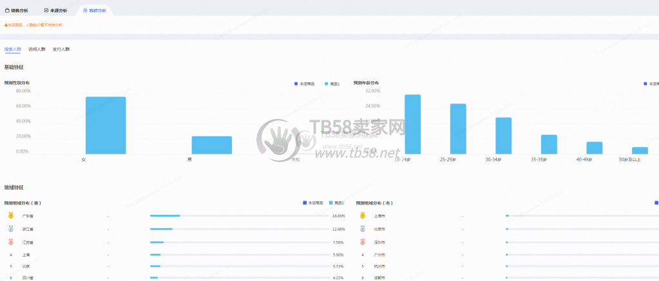The height and width of the screenshot is (281, 659).
Task: Click the 地域特征 section heading
Action: 13,187
